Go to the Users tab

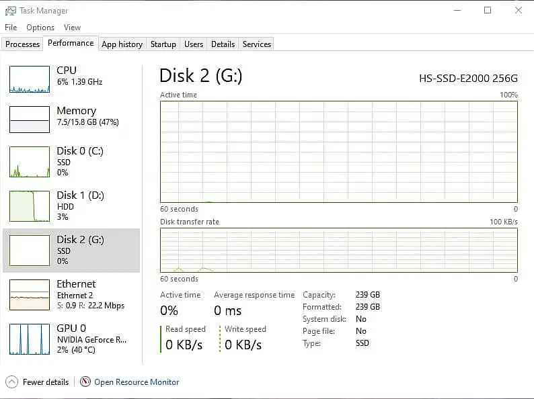pos(194,44)
